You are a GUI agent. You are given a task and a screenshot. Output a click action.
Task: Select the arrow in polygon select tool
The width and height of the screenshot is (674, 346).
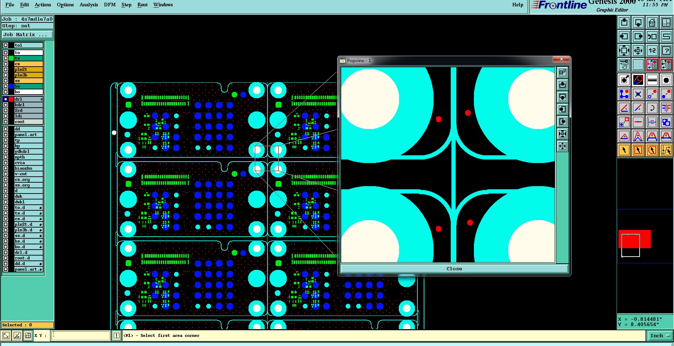[652, 150]
